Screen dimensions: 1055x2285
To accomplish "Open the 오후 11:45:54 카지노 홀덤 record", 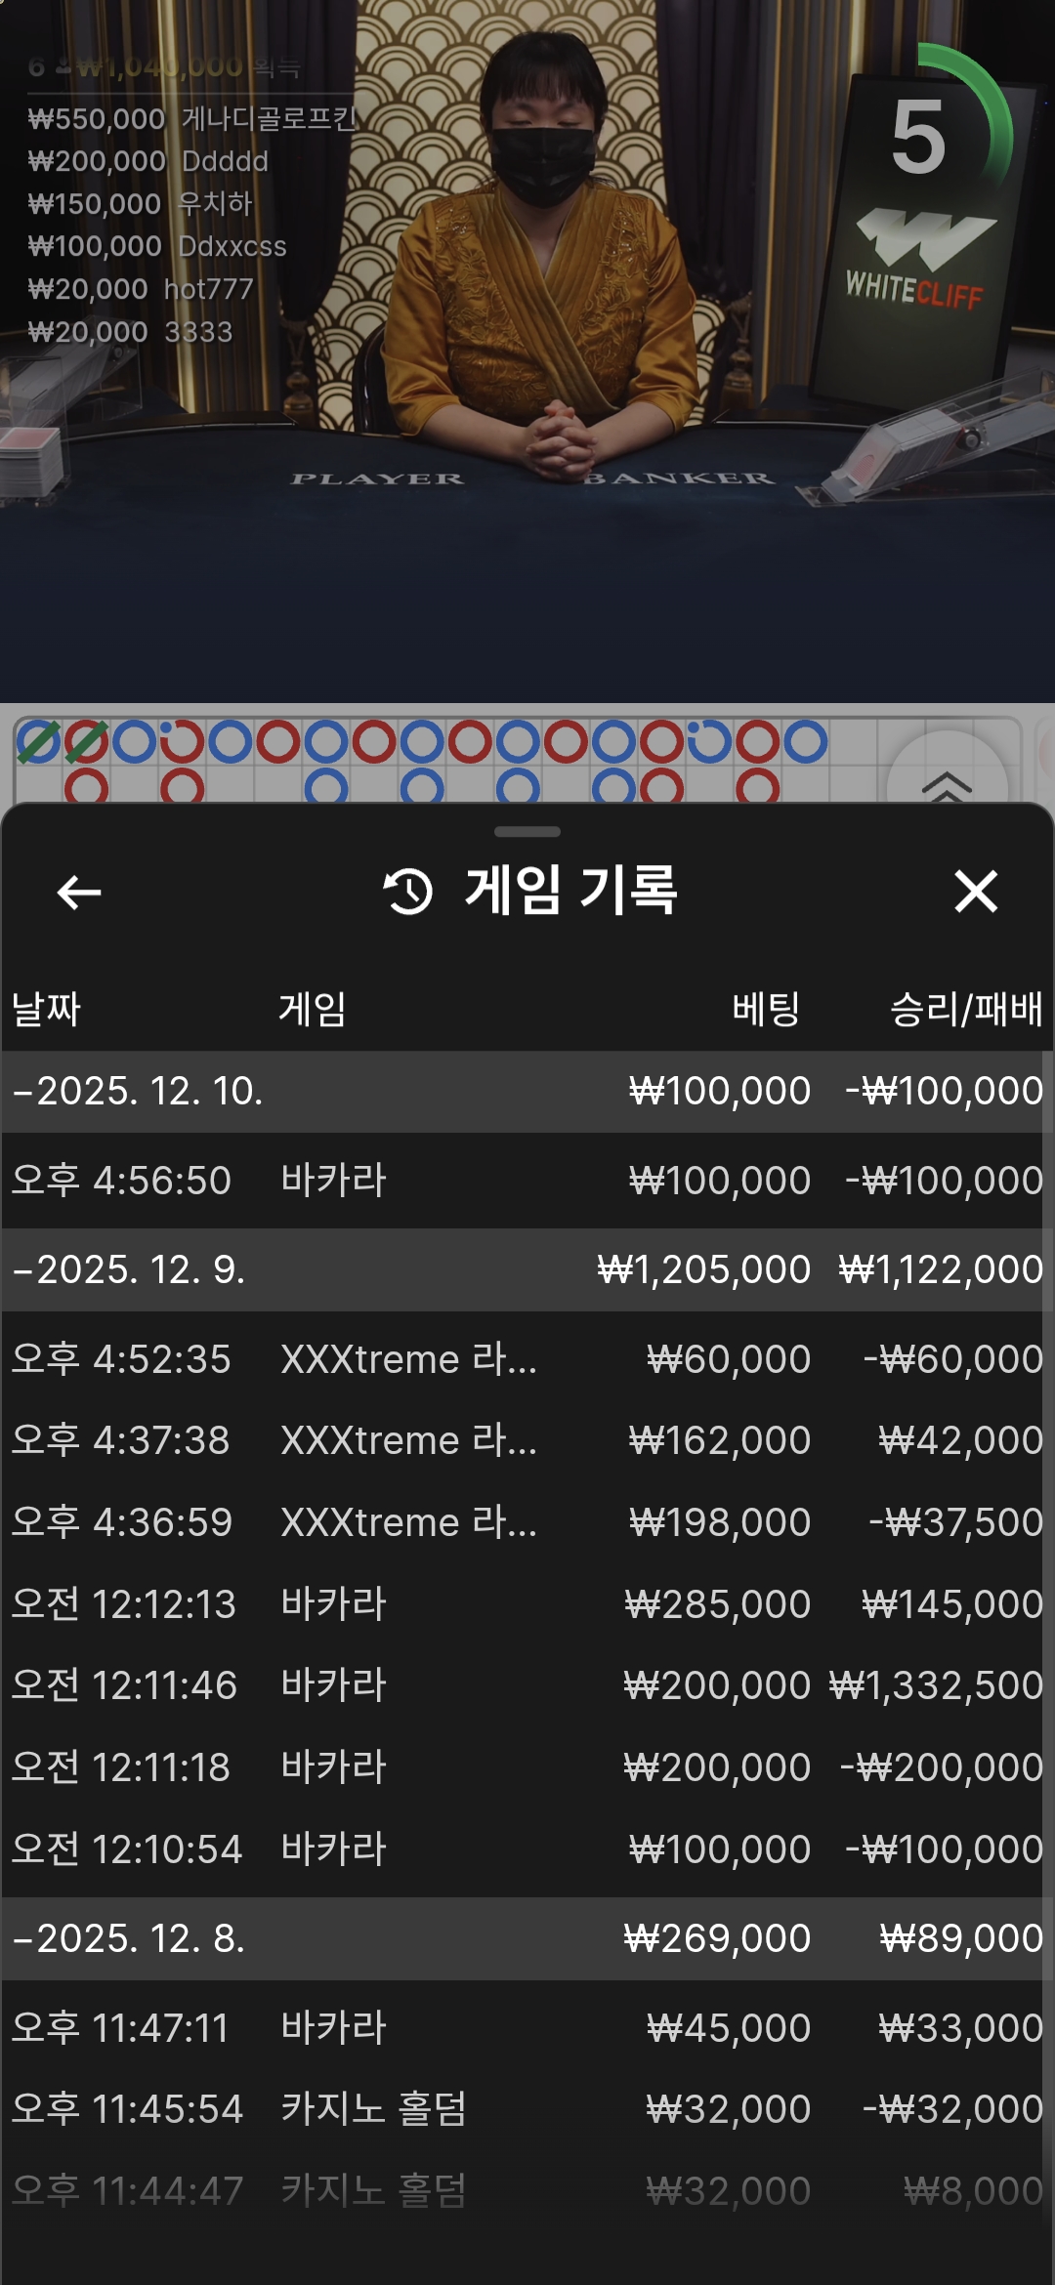I will coord(527,2109).
